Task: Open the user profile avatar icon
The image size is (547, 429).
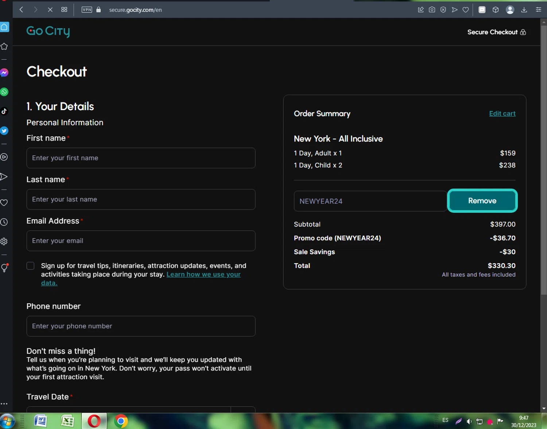Action: point(510,10)
